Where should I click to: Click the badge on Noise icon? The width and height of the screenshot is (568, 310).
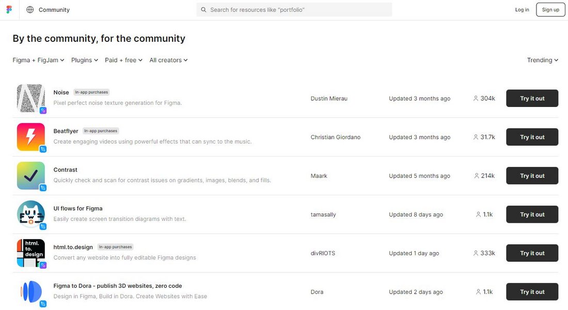(x=43, y=111)
